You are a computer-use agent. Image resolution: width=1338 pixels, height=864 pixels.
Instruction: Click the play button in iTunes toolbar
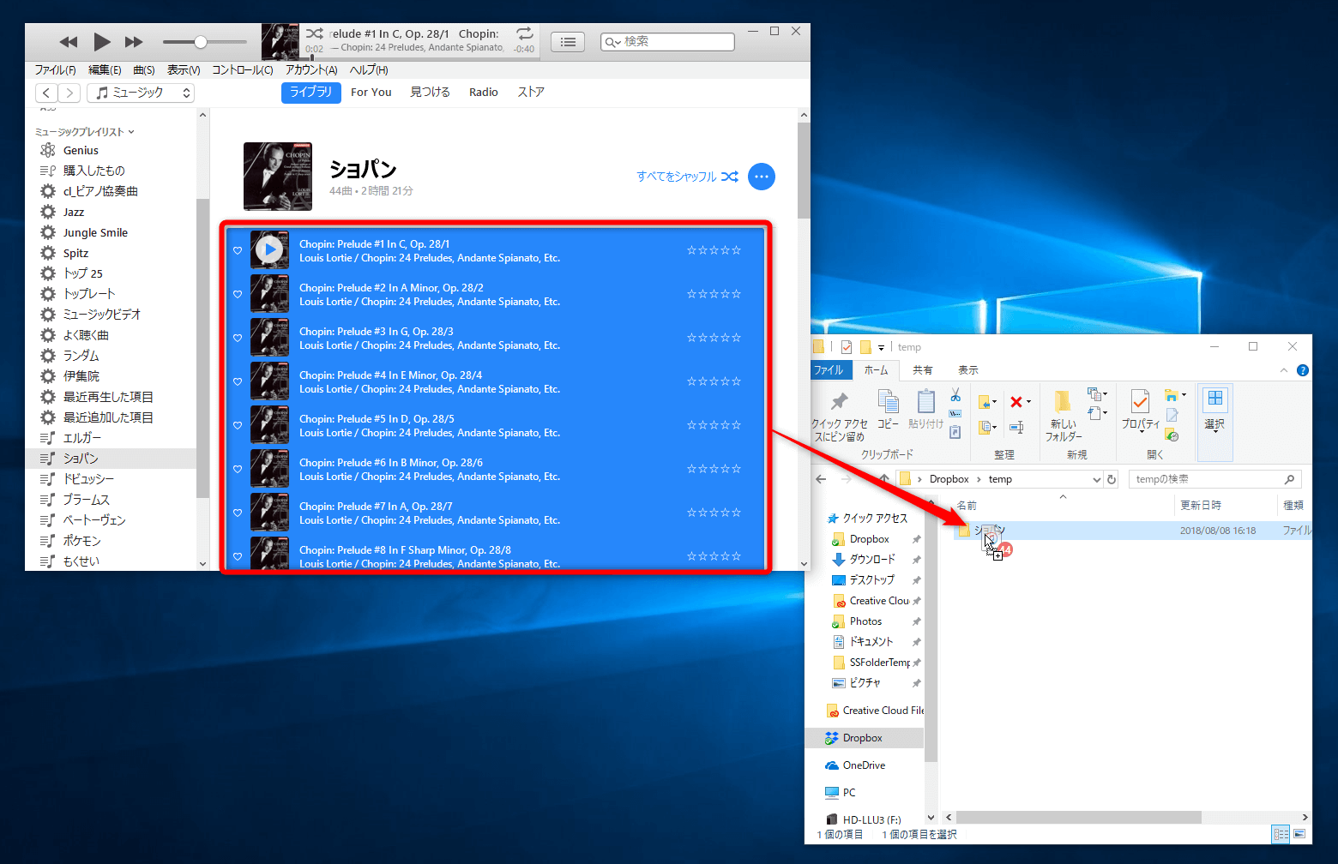[102, 41]
